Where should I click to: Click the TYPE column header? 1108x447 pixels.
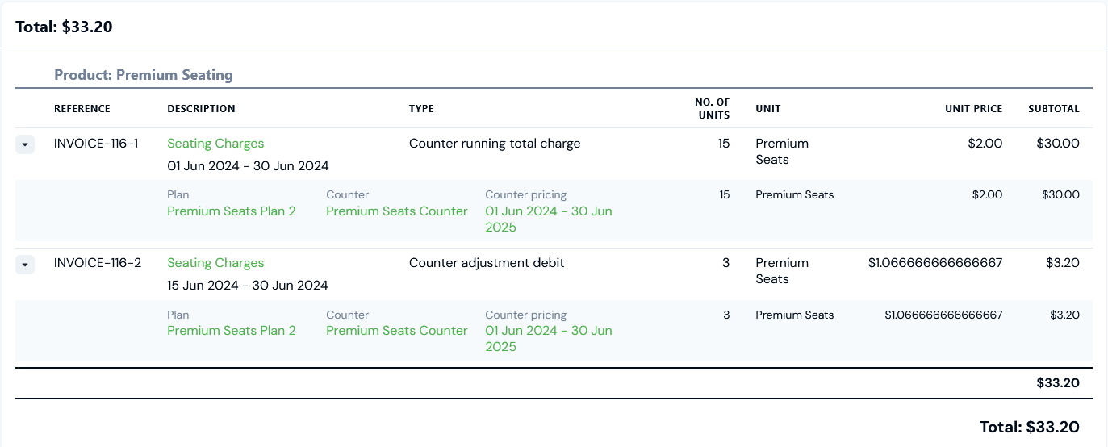[421, 109]
